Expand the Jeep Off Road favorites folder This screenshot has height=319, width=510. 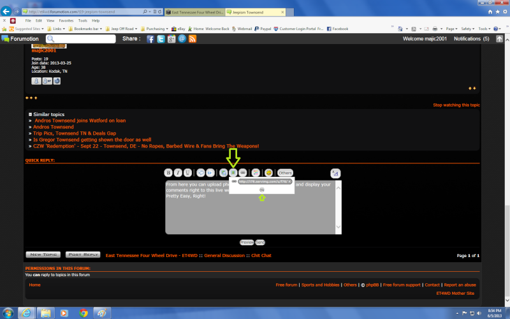point(121,29)
